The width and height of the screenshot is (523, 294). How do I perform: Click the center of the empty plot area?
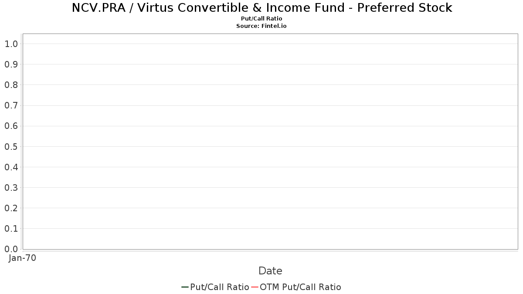[x=270, y=142]
